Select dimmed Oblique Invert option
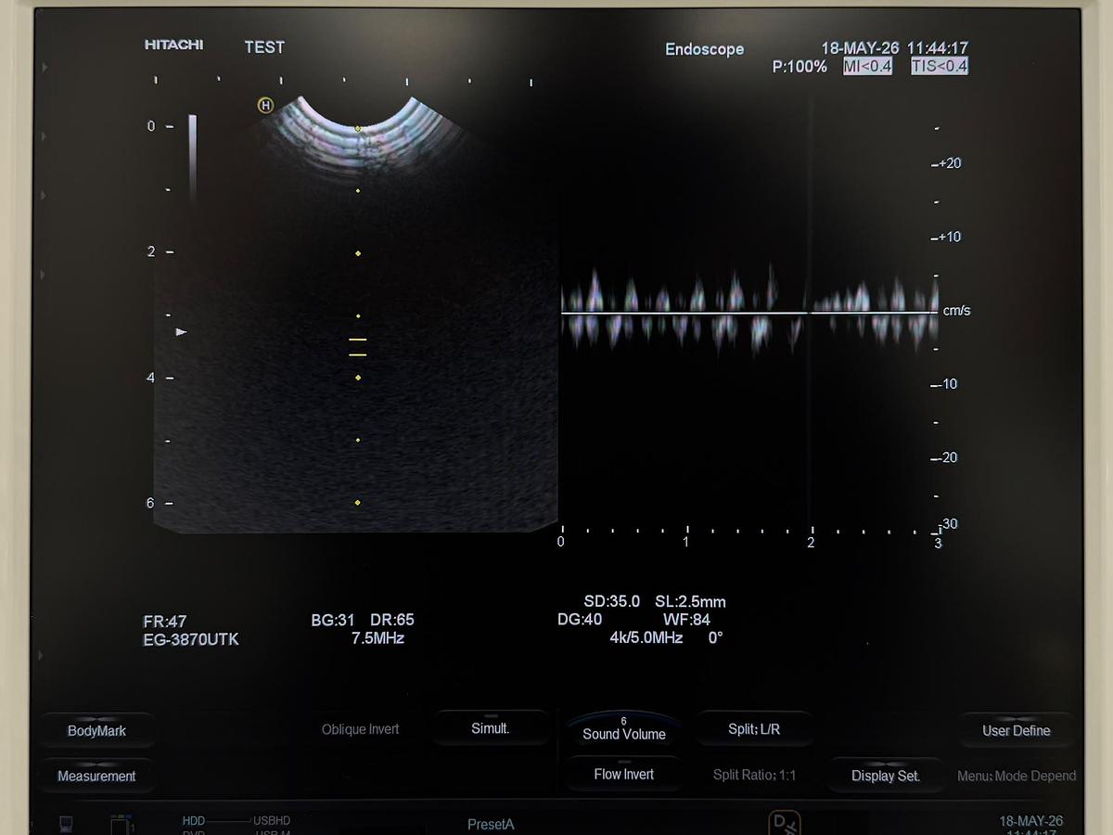 pyautogui.click(x=360, y=729)
